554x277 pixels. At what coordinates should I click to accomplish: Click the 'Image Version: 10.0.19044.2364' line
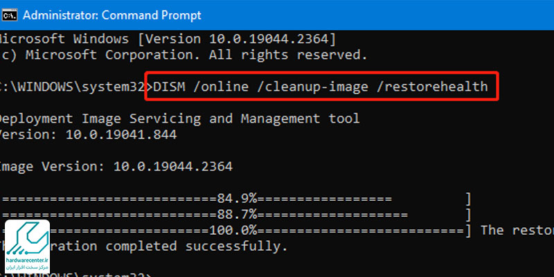pyautogui.click(x=116, y=166)
